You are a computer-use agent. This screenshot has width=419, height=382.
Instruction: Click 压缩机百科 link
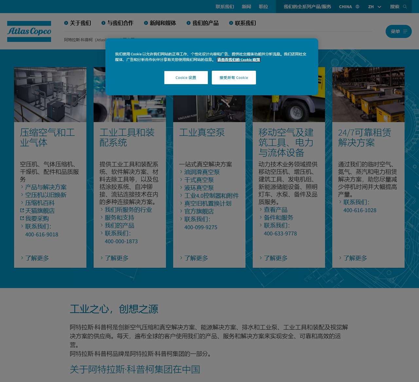[40, 203]
